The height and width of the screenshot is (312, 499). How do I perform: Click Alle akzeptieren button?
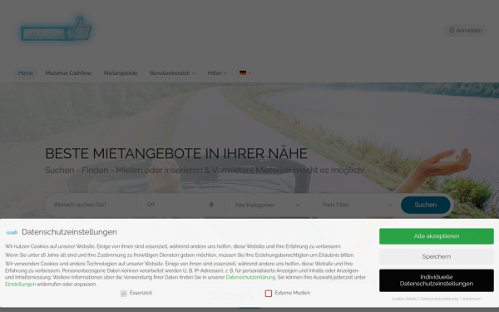pos(437,236)
